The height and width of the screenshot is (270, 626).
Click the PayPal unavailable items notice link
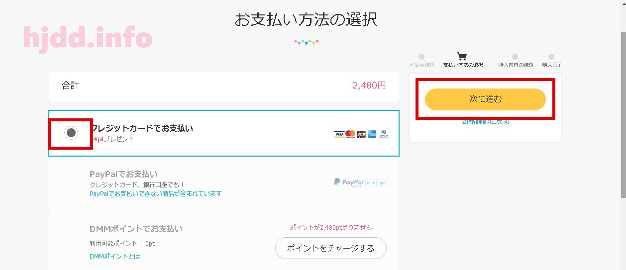[156, 194]
